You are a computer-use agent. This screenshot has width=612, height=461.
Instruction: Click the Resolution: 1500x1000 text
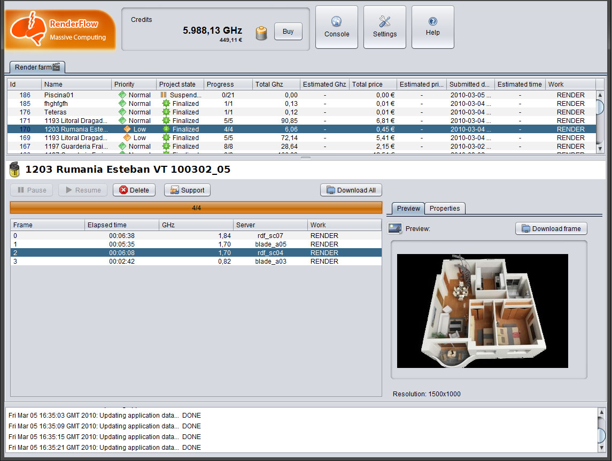click(427, 394)
